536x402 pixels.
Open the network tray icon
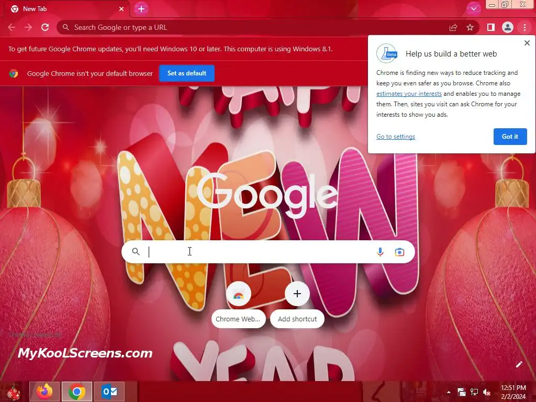[474, 392]
